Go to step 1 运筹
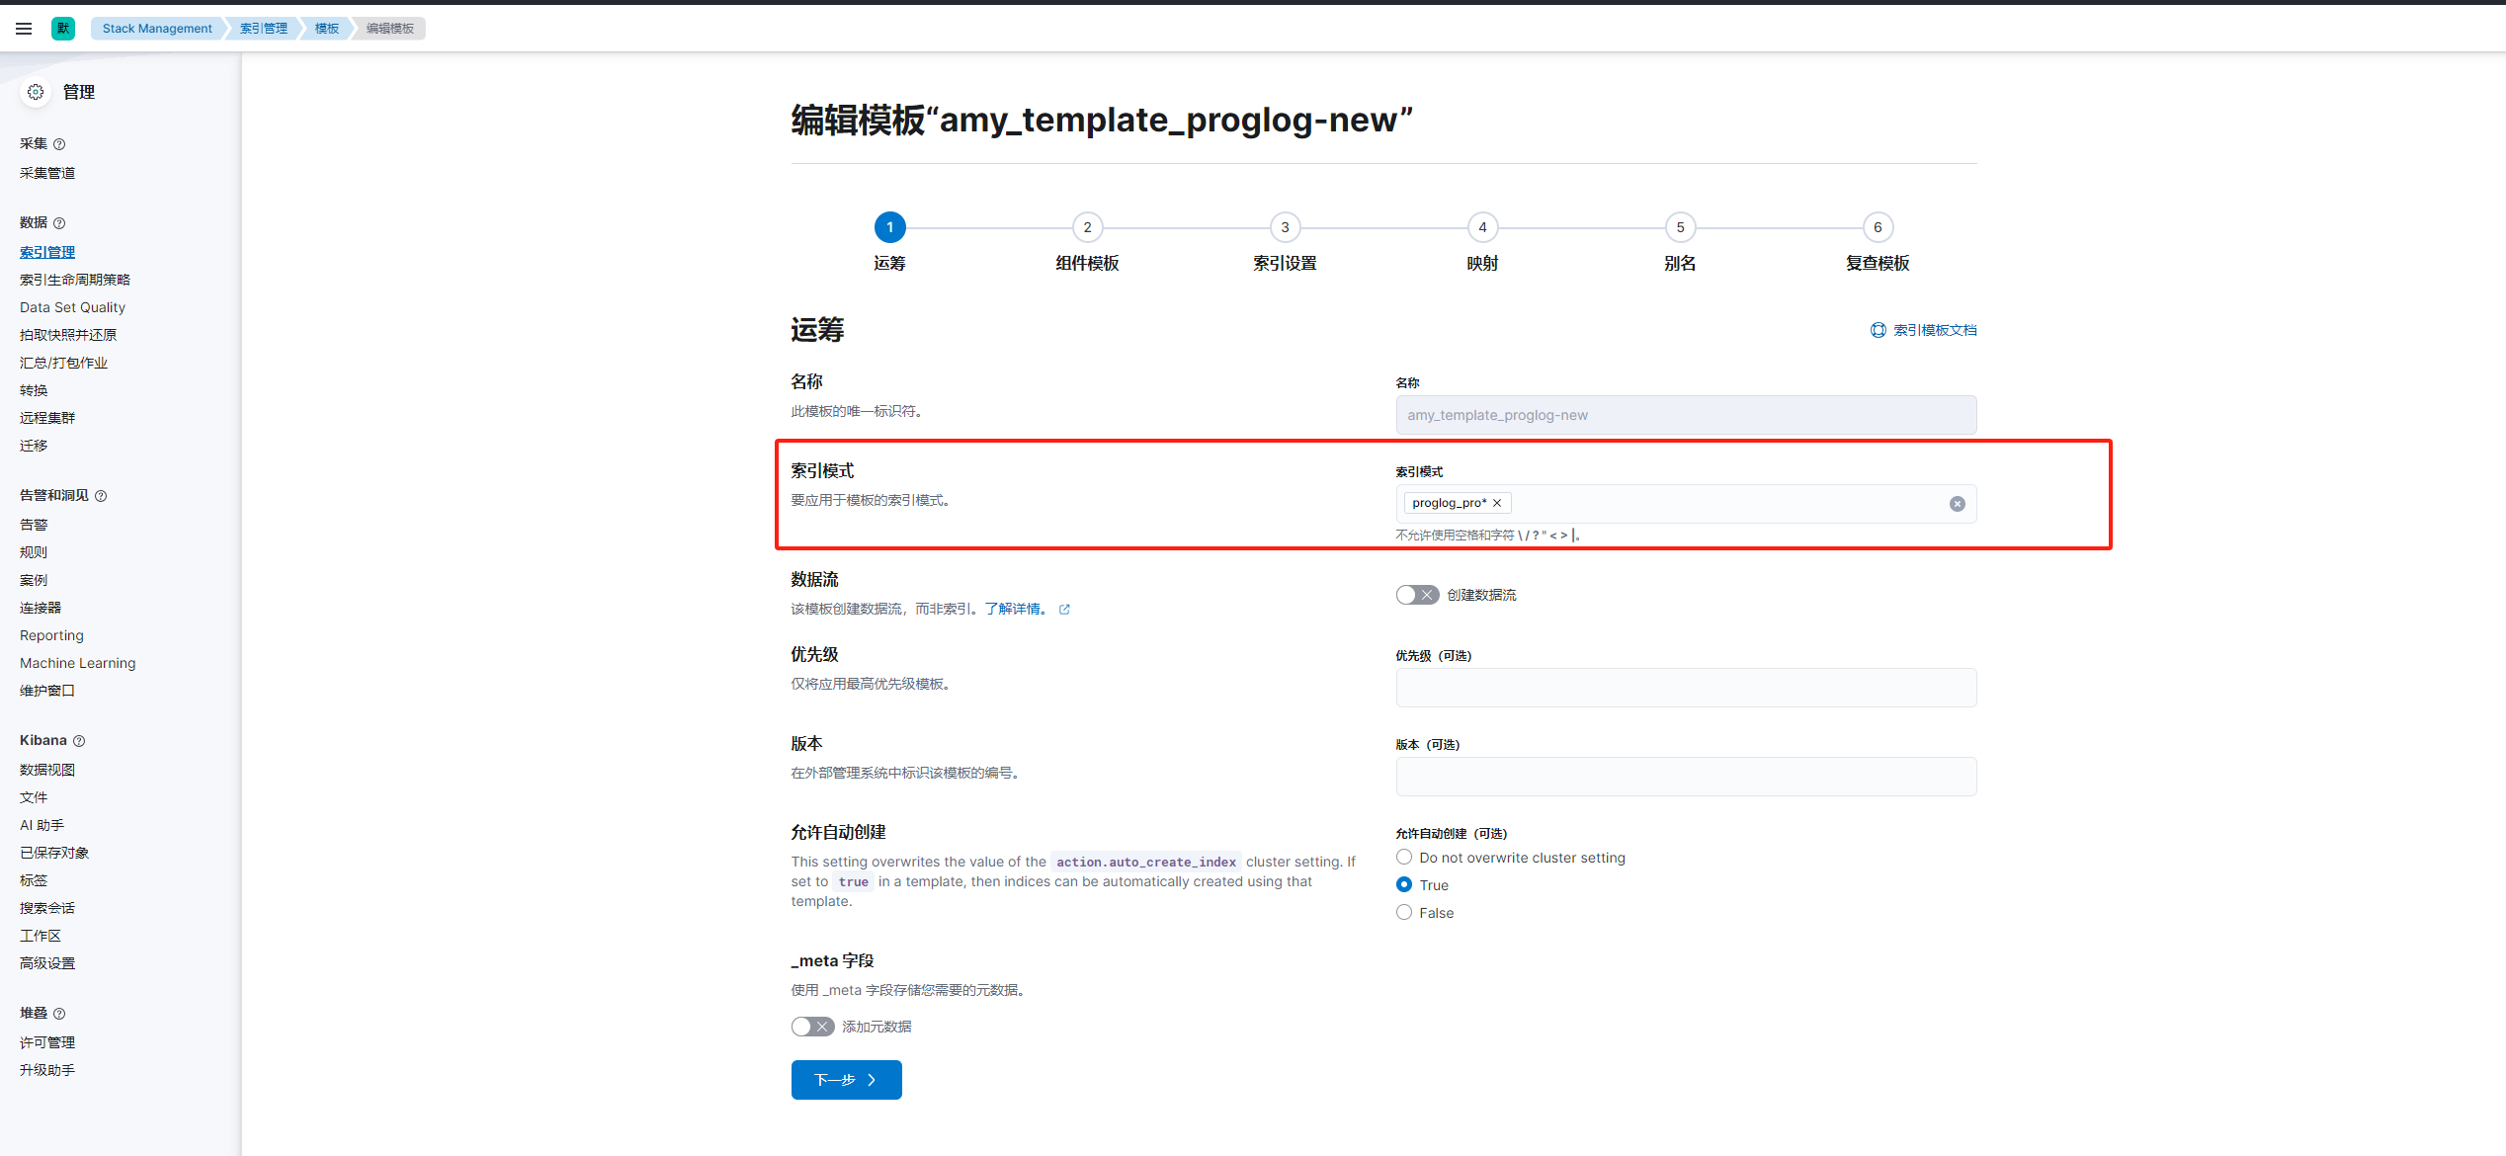Image resolution: width=2506 pixels, height=1156 pixels. pyautogui.click(x=889, y=227)
